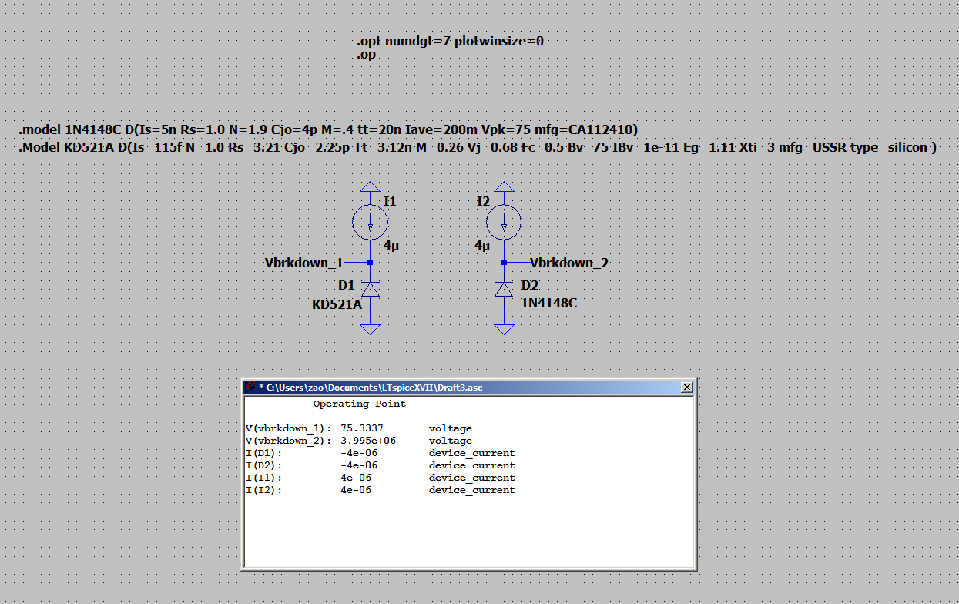
Task: Click the I(D1) -4e-06 result row
Action: pos(381,453)
